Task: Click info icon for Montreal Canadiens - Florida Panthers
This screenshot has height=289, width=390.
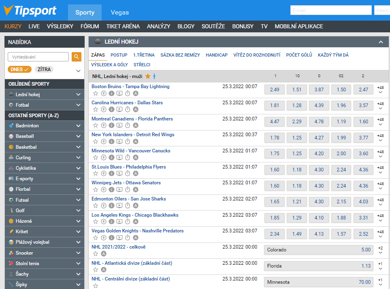Action: [x=112, y=125]
